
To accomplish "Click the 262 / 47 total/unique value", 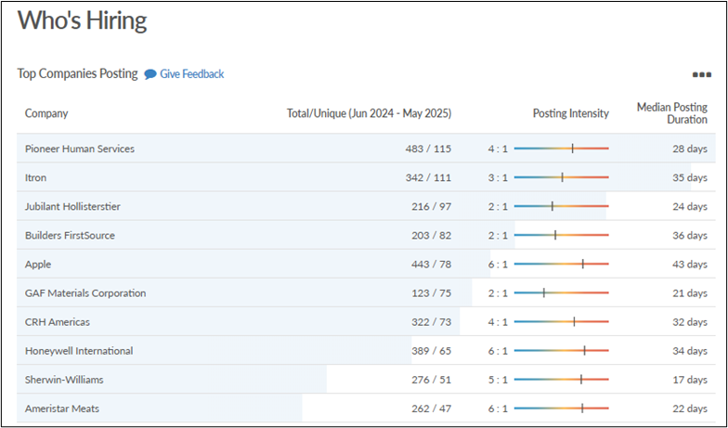I will (x=431, y=409).
